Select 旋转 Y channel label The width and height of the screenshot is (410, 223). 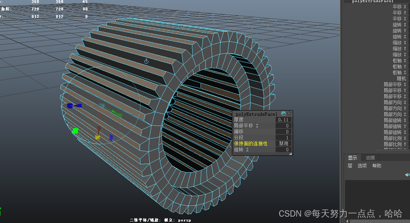(400, 31)
